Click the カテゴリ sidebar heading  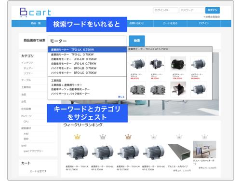(27, 56)
